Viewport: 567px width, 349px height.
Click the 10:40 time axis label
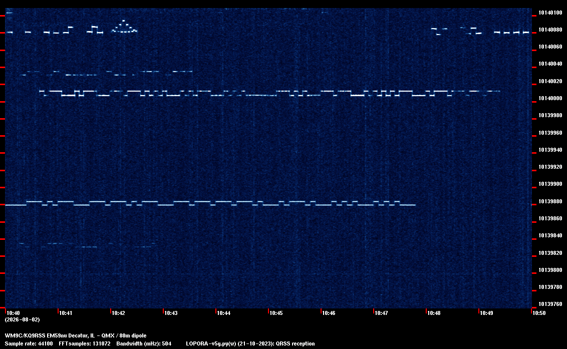[x=14, y=313]
